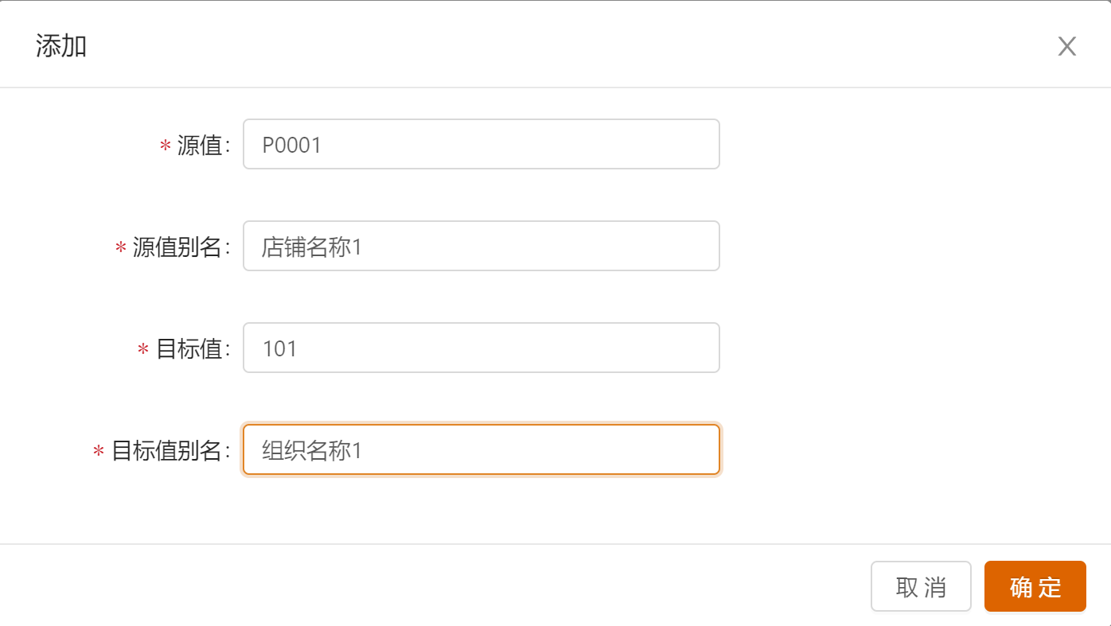Click the red asterisk beside 目标值

tap(143, 350)
